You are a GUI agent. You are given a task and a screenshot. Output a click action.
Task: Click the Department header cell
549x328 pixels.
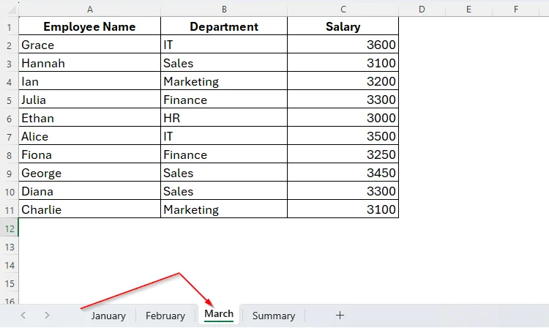(x=224, y=26)
